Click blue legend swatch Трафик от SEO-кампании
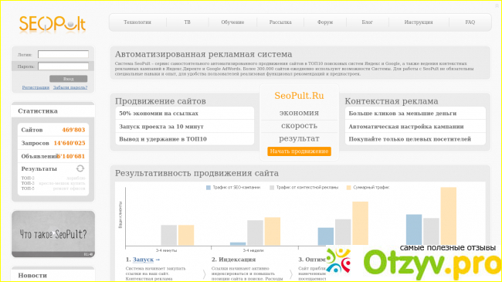The height and width of the screenshot is (282, 502). pos(209,188)
